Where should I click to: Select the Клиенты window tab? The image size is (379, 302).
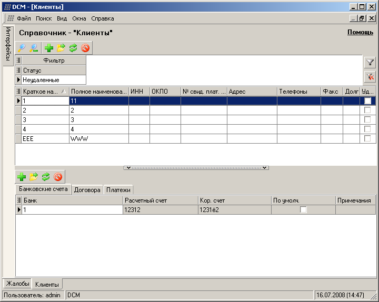[x=47, y=284]
